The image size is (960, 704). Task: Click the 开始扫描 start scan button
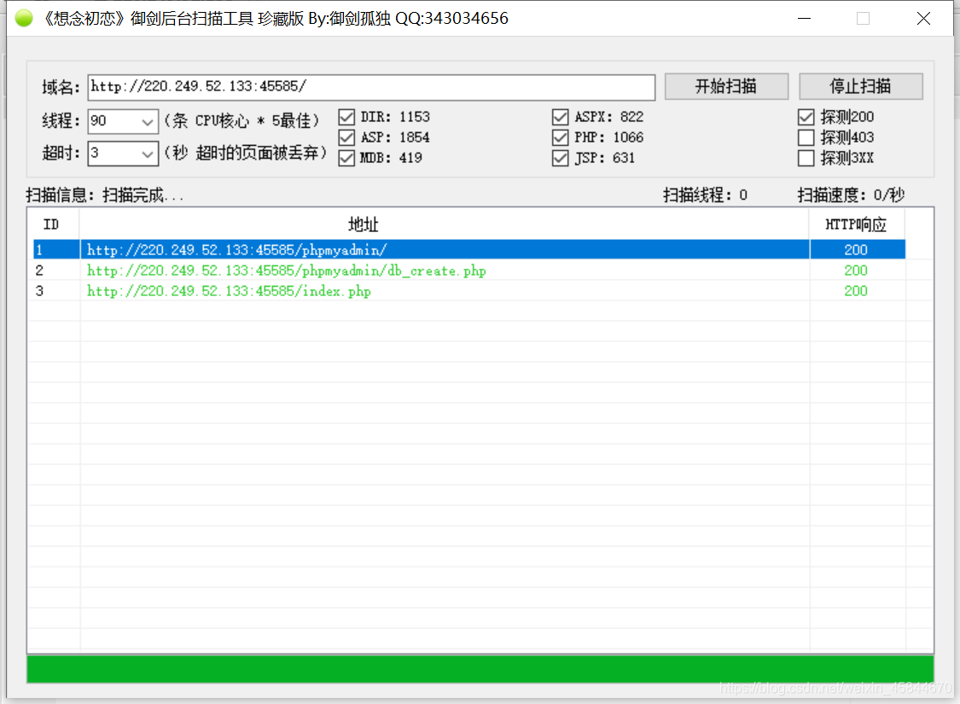tap(726, 86)
